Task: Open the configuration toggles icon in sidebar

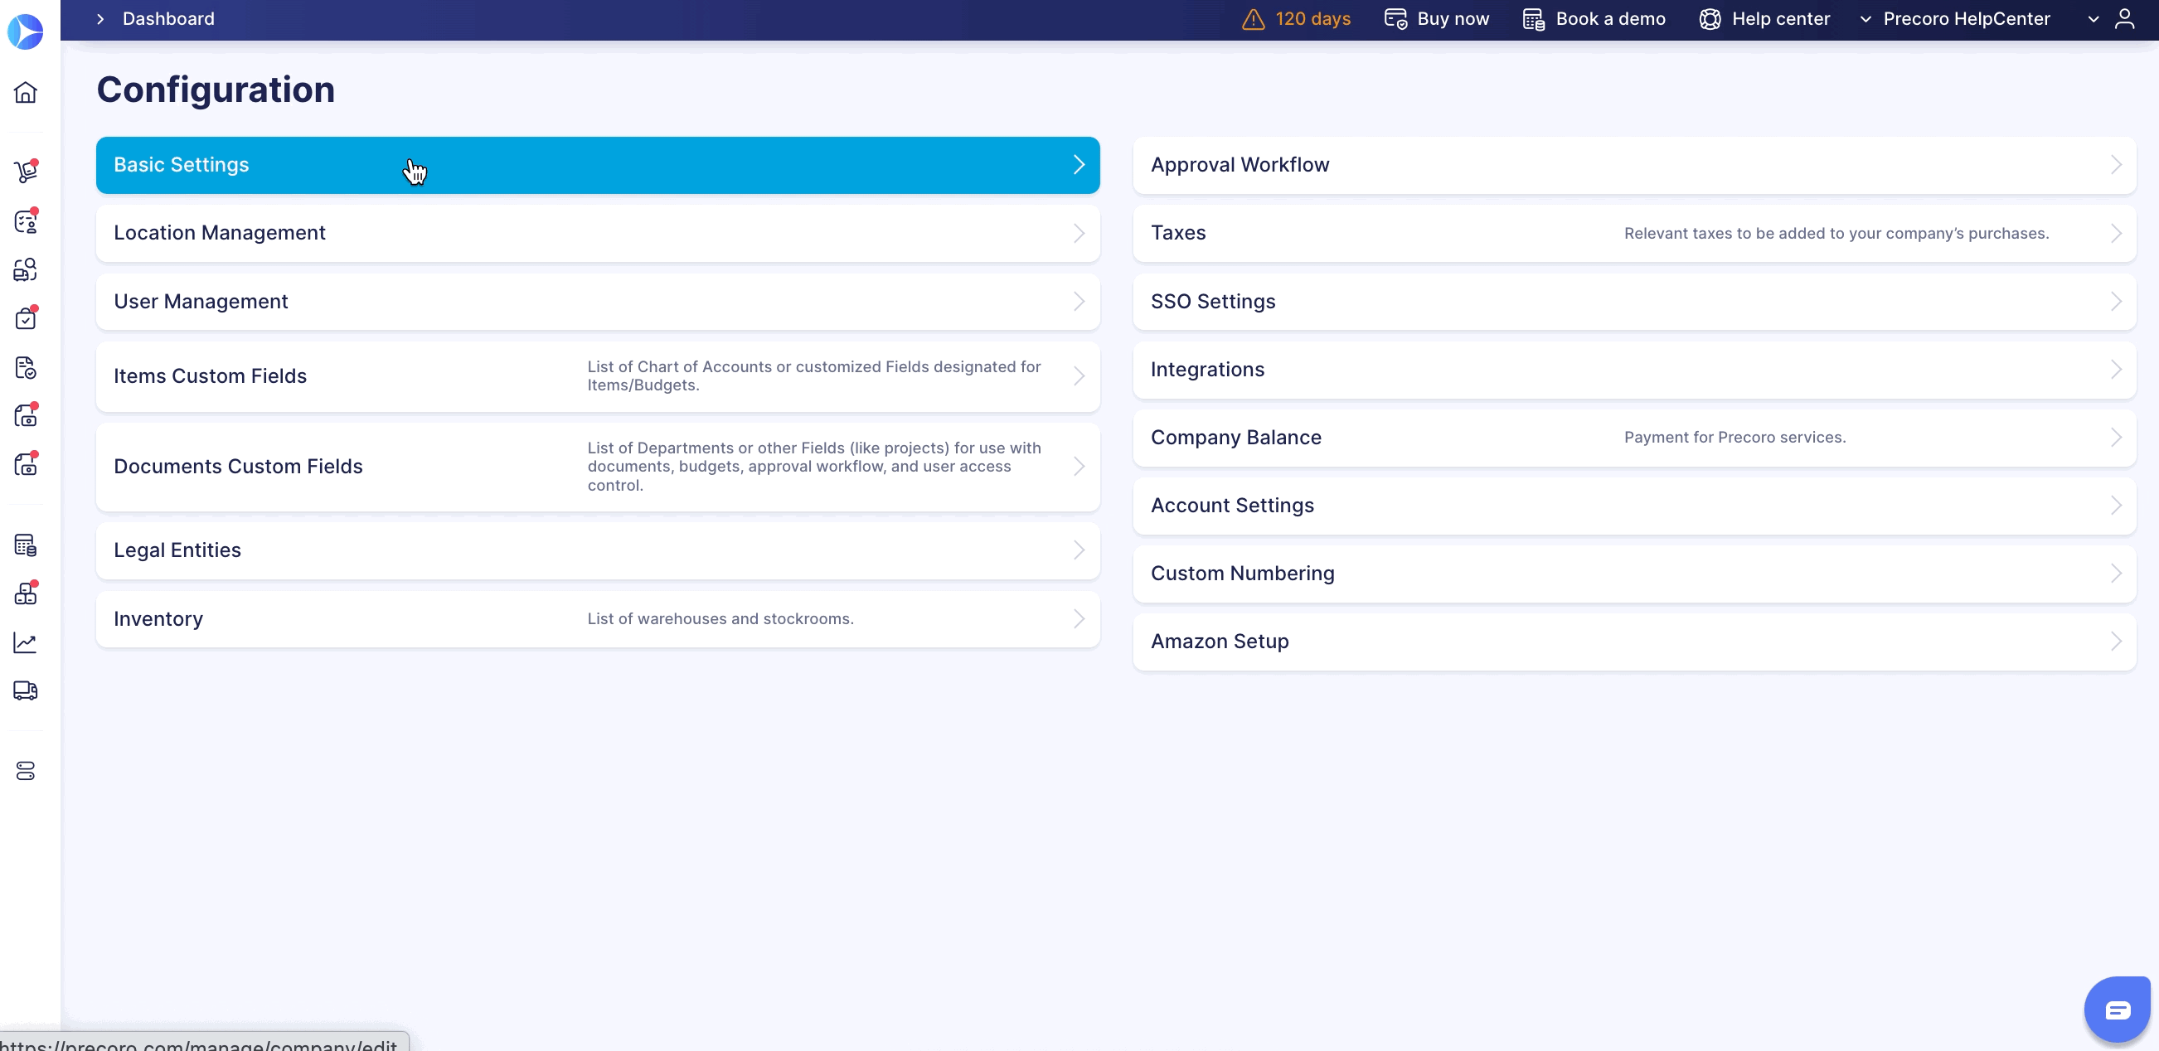Action: point(26,771)
